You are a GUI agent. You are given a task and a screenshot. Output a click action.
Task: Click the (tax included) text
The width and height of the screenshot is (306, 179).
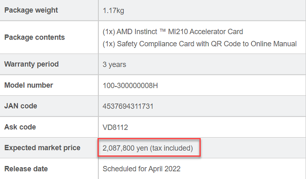pos(171,148)
